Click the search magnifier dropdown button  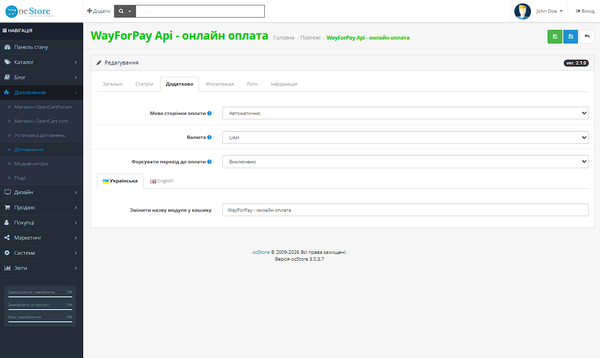(125, 11)
